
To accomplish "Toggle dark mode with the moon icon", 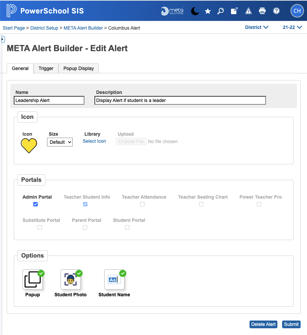I will pos(195,11).
